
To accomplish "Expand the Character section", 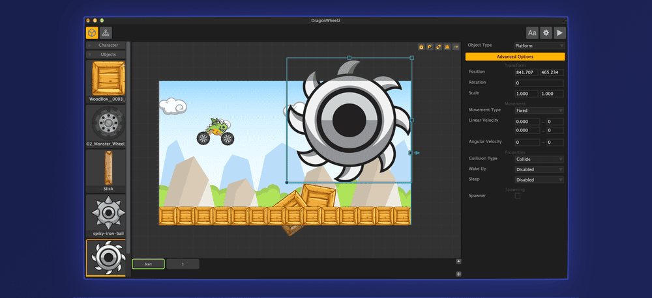I will coord(108,46).
